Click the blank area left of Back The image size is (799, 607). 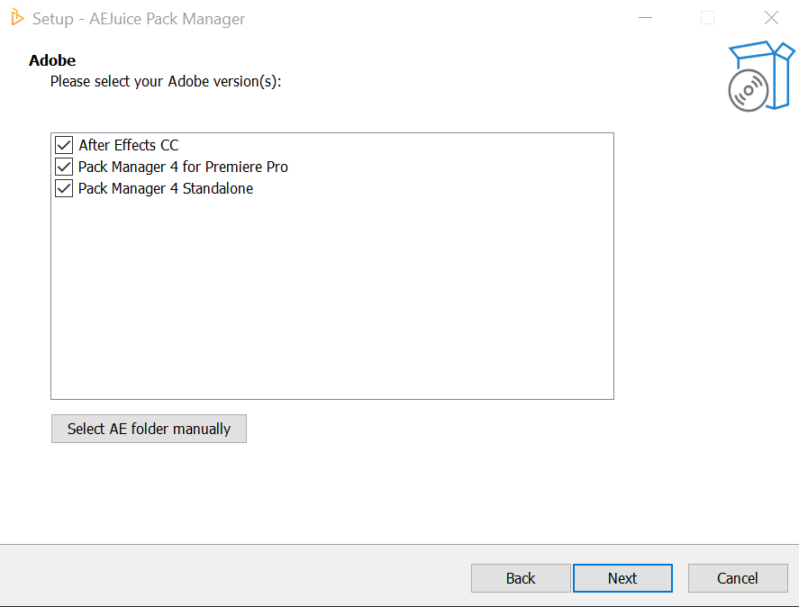click(x=234, y=578)
